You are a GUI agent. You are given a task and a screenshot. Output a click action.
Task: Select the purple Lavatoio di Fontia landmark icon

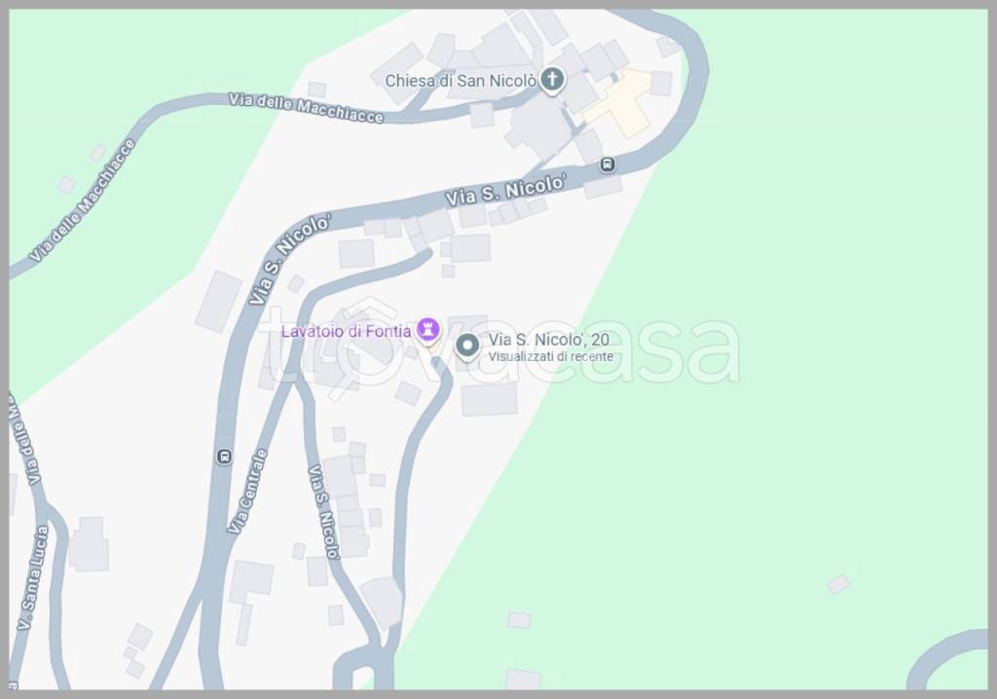click(x=428, y=330)
